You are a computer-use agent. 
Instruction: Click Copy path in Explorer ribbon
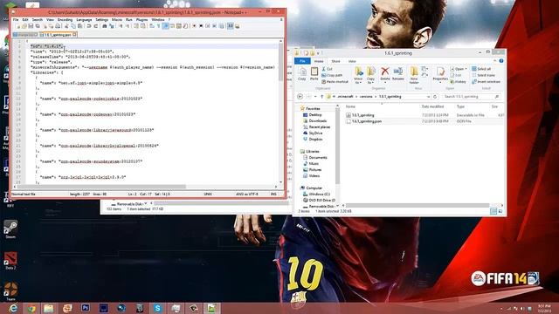coord(332,75)
